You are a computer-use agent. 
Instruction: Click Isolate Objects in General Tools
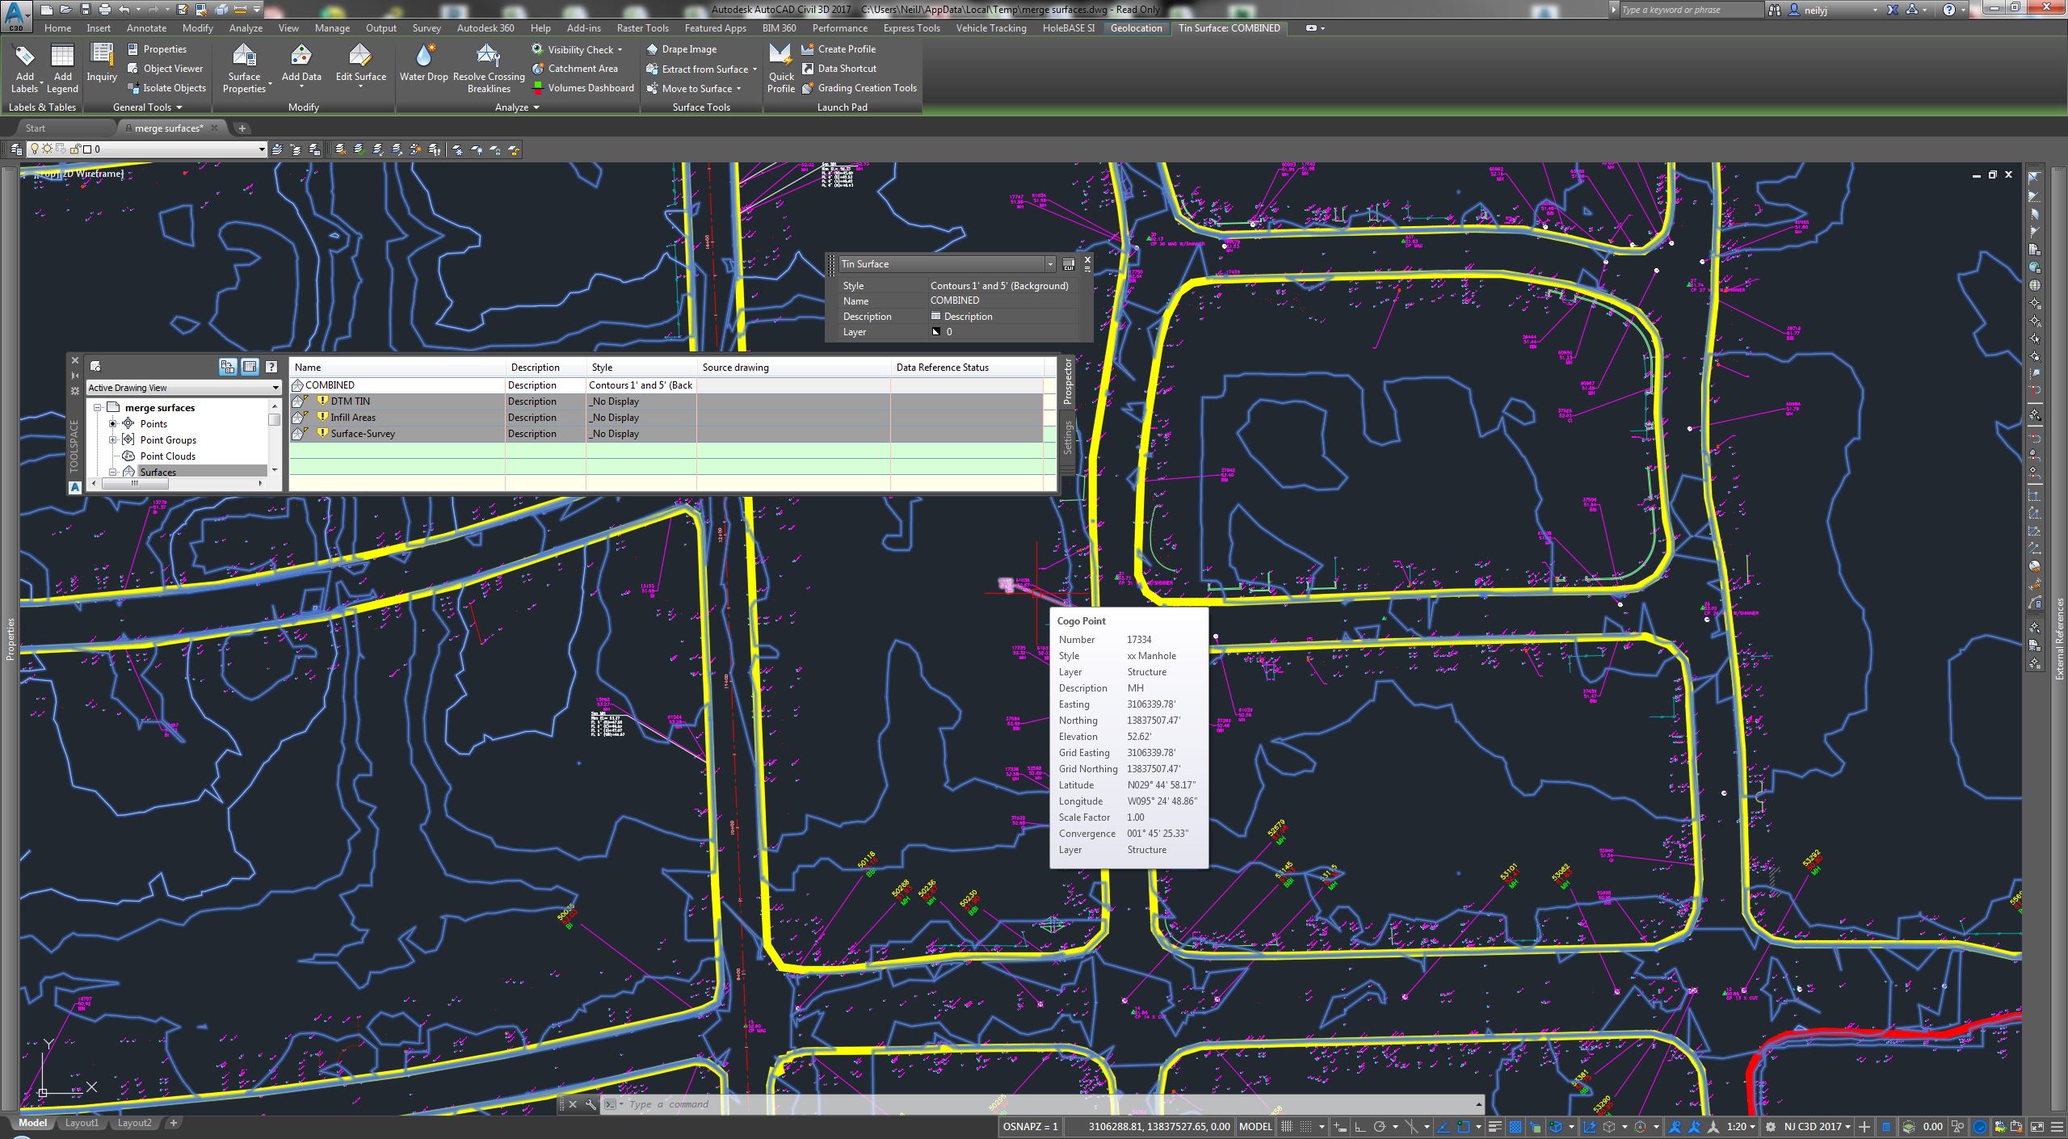pyautogui.click(x=166, y=88)
